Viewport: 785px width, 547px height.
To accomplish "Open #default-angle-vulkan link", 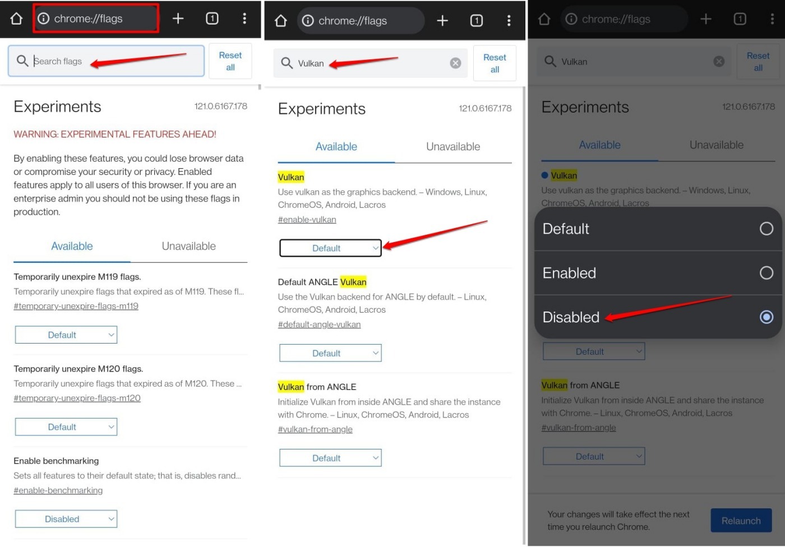I will 320,325.
